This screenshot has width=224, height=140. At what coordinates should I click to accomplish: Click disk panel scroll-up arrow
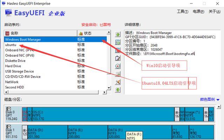219,107
